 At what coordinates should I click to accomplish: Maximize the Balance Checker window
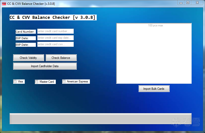(x=188, y=3)
